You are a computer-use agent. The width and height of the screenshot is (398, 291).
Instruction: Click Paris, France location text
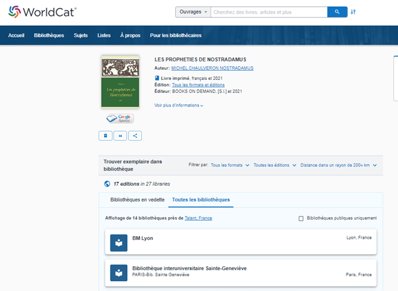pos(359,274)
